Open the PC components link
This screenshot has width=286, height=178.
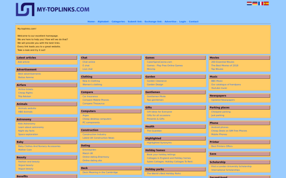tap(91, 122)
